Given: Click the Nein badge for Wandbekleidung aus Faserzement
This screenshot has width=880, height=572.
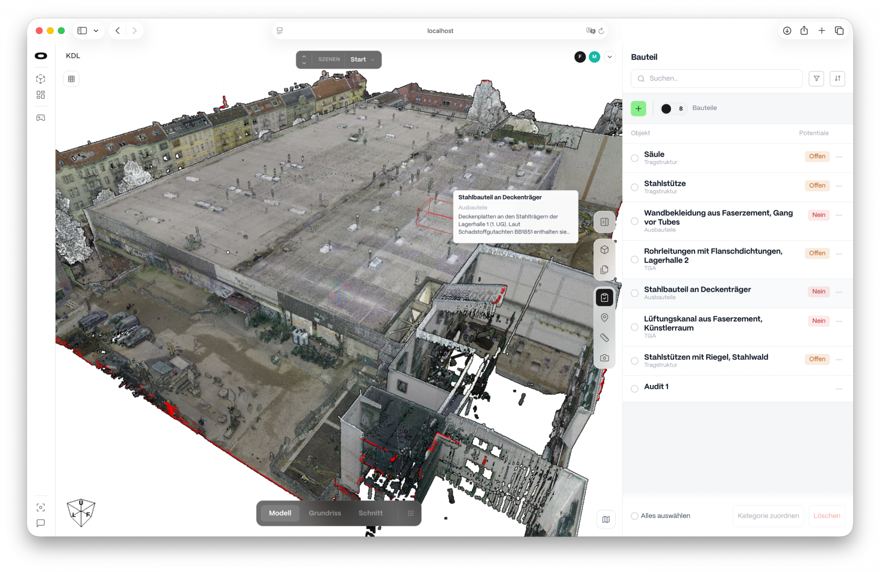Looking at the screenshot, I should (x=818, y=215).
